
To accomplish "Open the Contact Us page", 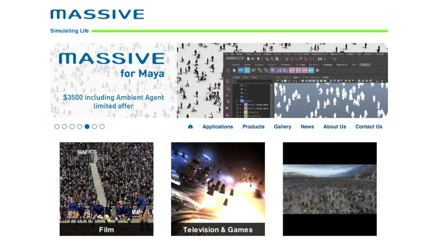I will click(x=368, y=126).
